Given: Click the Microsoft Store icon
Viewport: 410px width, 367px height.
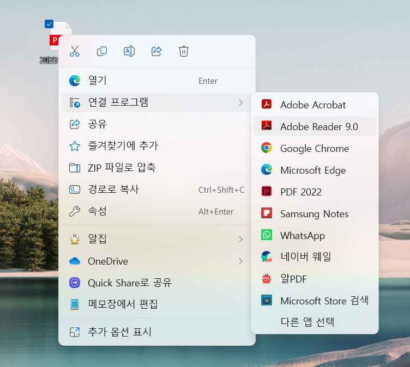Looking at the screenshot, I should pyautogui.click(x=267, y=300).
